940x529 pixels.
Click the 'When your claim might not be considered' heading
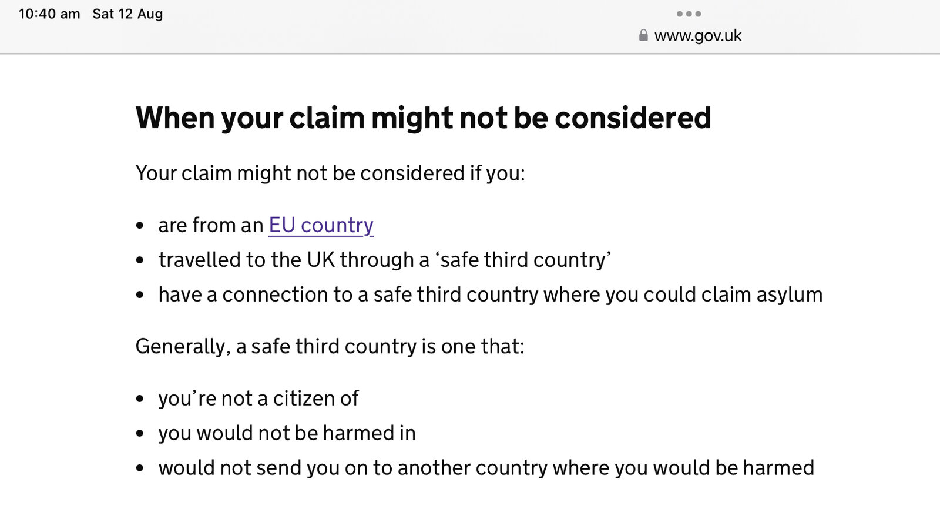(x=423, y=118)
